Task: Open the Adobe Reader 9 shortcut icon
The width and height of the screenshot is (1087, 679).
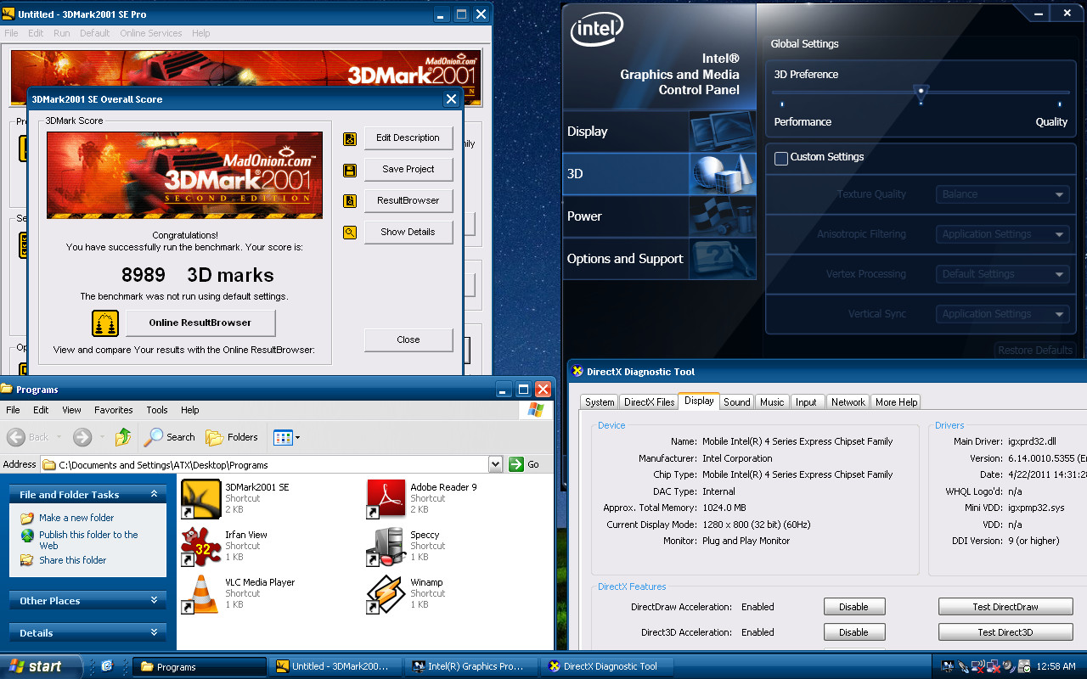Action: click(386, 498)
